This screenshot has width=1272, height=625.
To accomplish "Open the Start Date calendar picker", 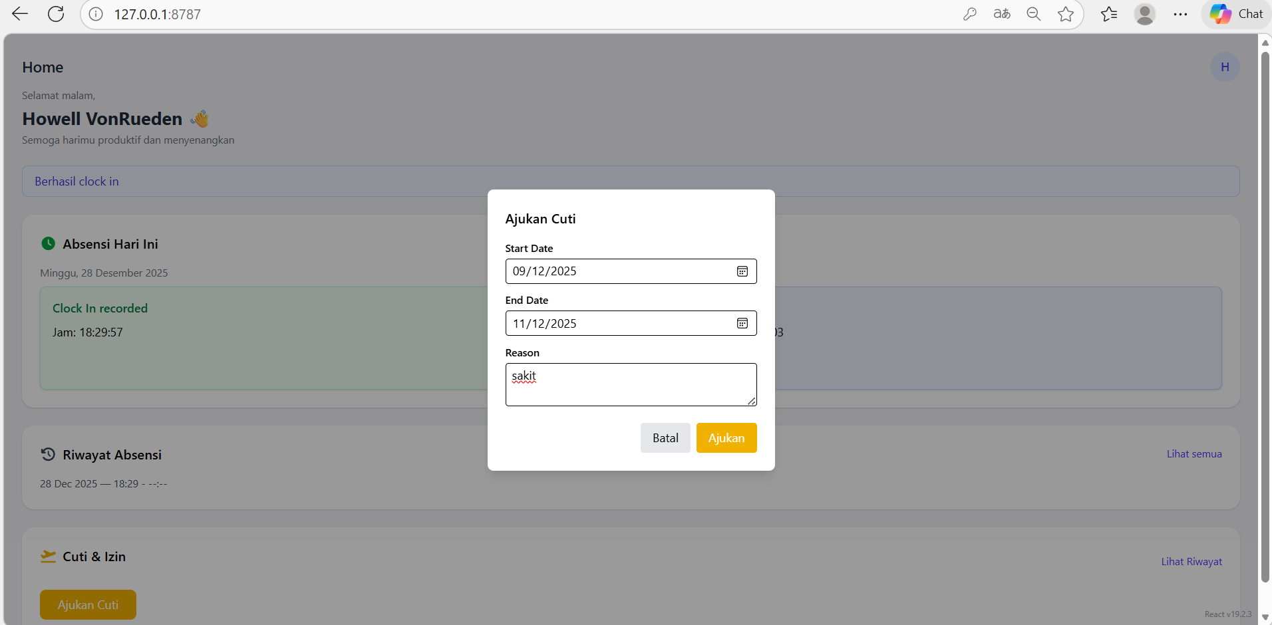I will (742, 271).
